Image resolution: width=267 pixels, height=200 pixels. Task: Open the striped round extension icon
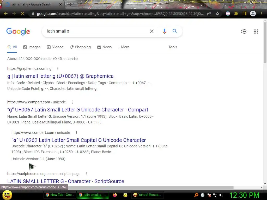(228, 14)
